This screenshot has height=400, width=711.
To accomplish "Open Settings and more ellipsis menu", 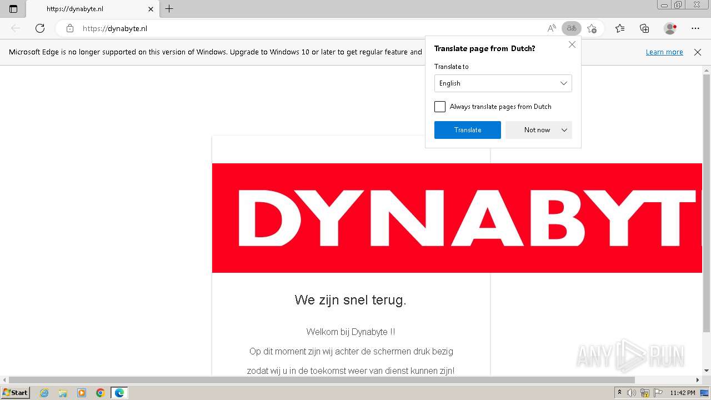I will click(x=695, y=28).
